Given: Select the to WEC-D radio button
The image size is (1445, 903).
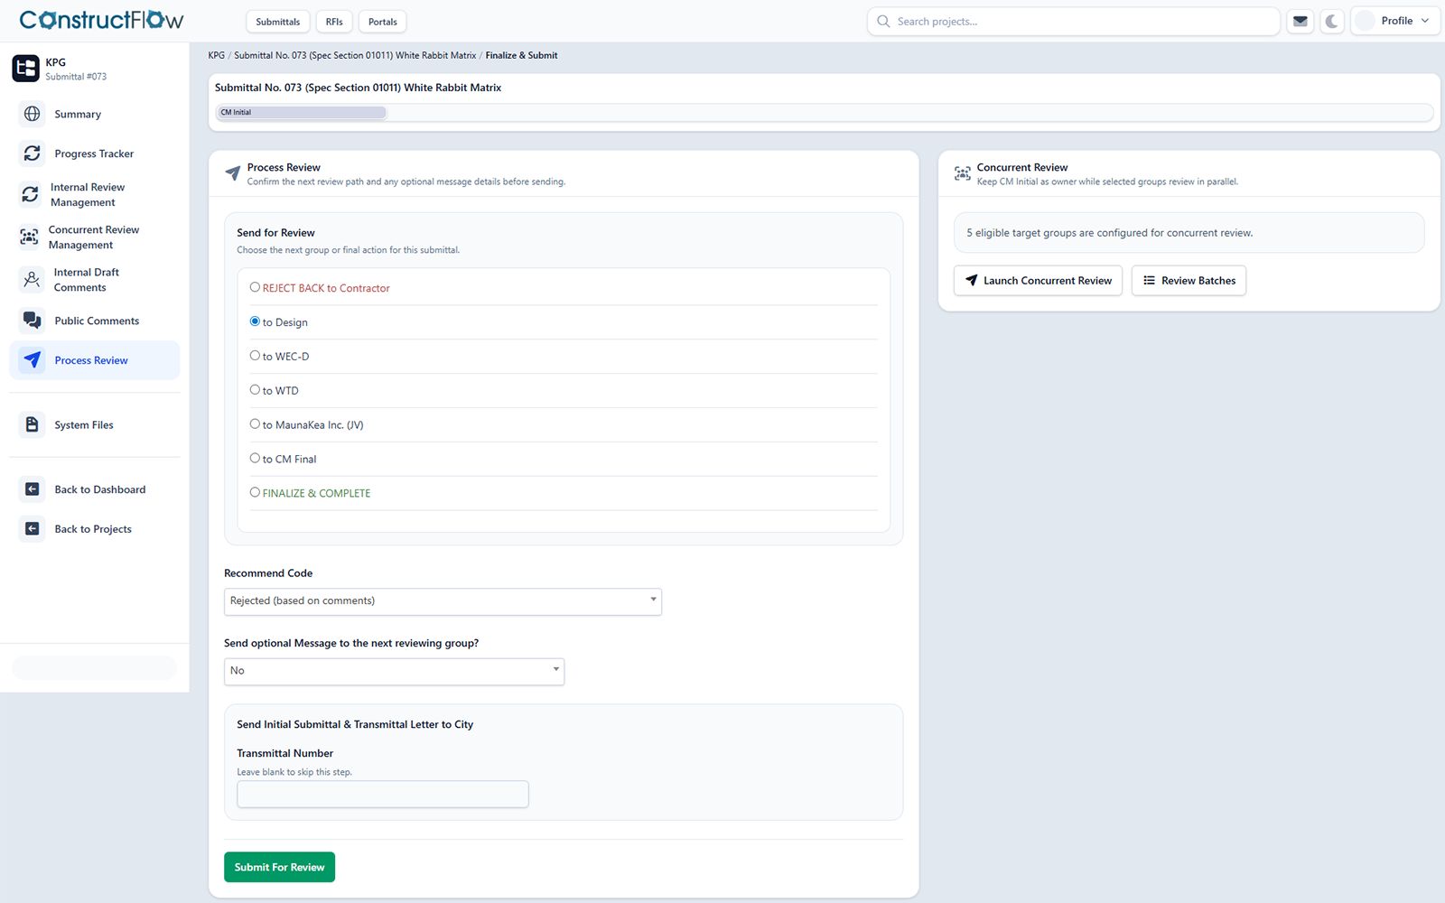Looking at the screenshot, I should pos(255,356).
